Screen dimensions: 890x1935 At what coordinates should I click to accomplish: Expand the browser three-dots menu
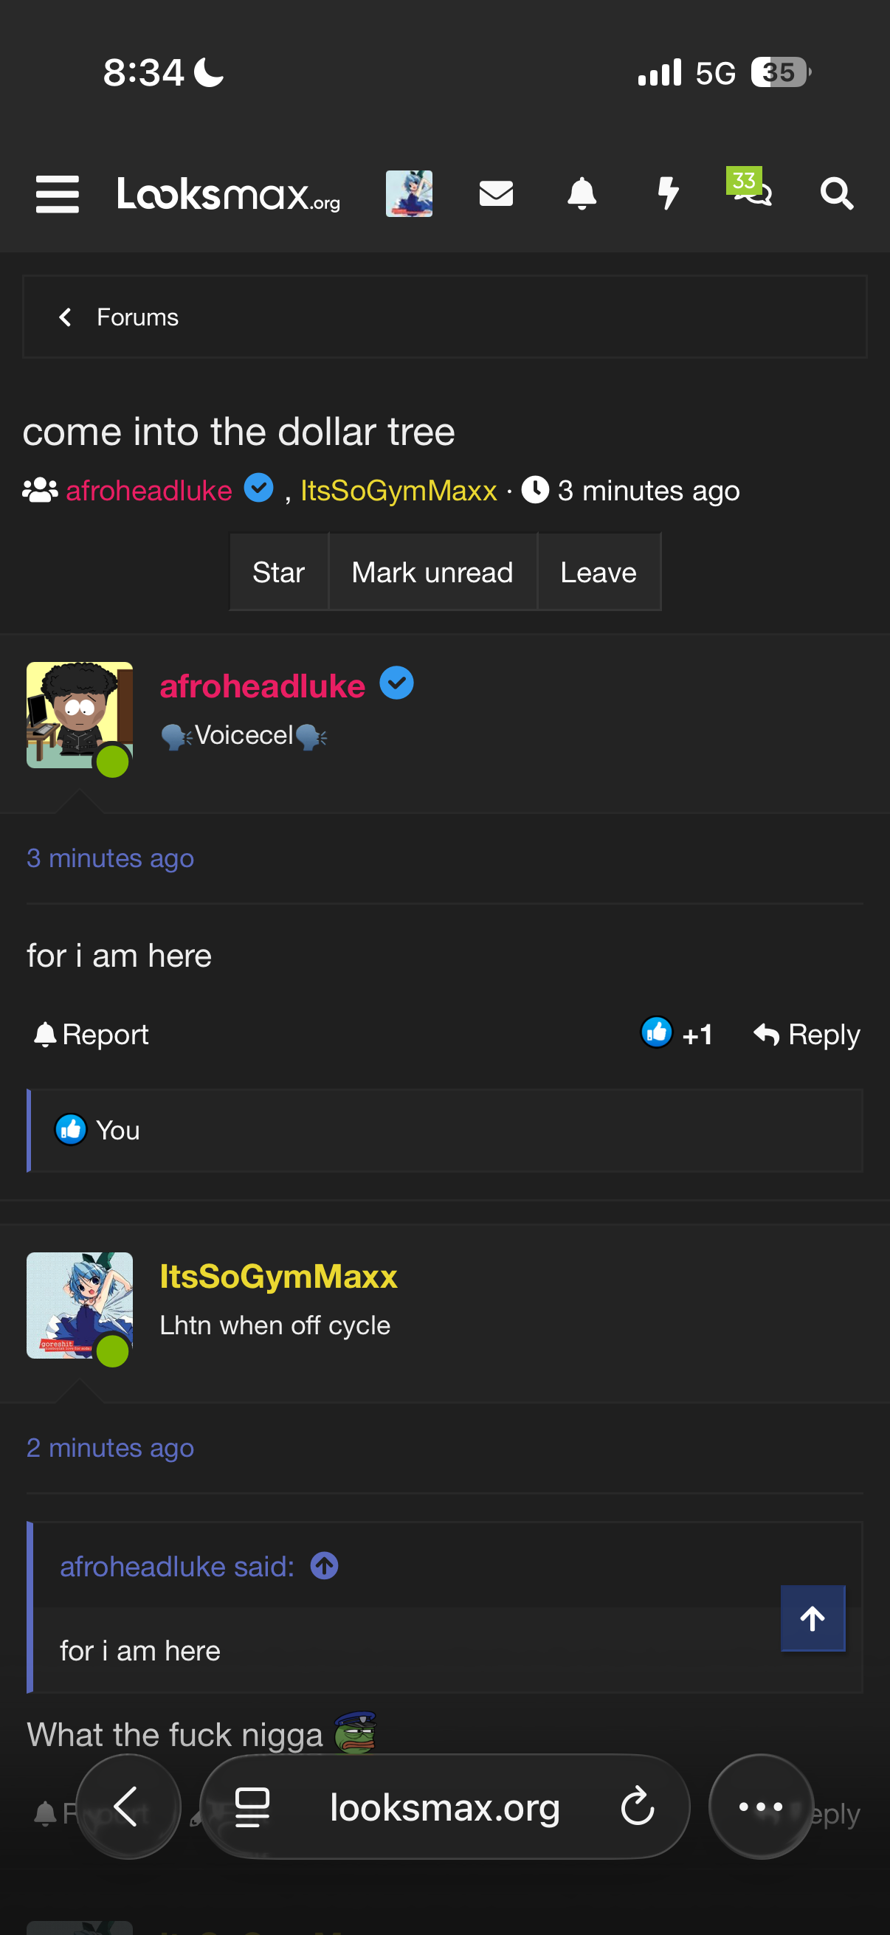tap(761, 1807)
